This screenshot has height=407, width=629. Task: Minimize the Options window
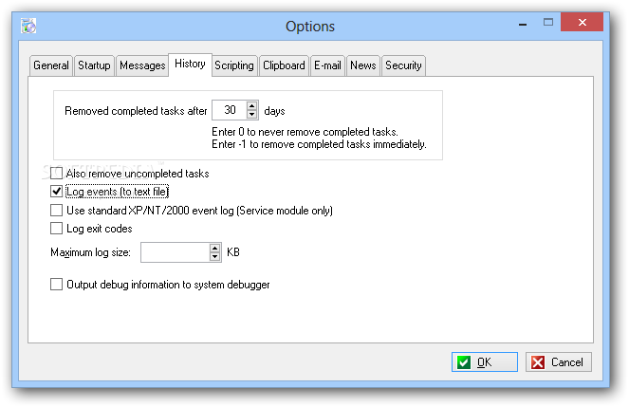point(523,24)
